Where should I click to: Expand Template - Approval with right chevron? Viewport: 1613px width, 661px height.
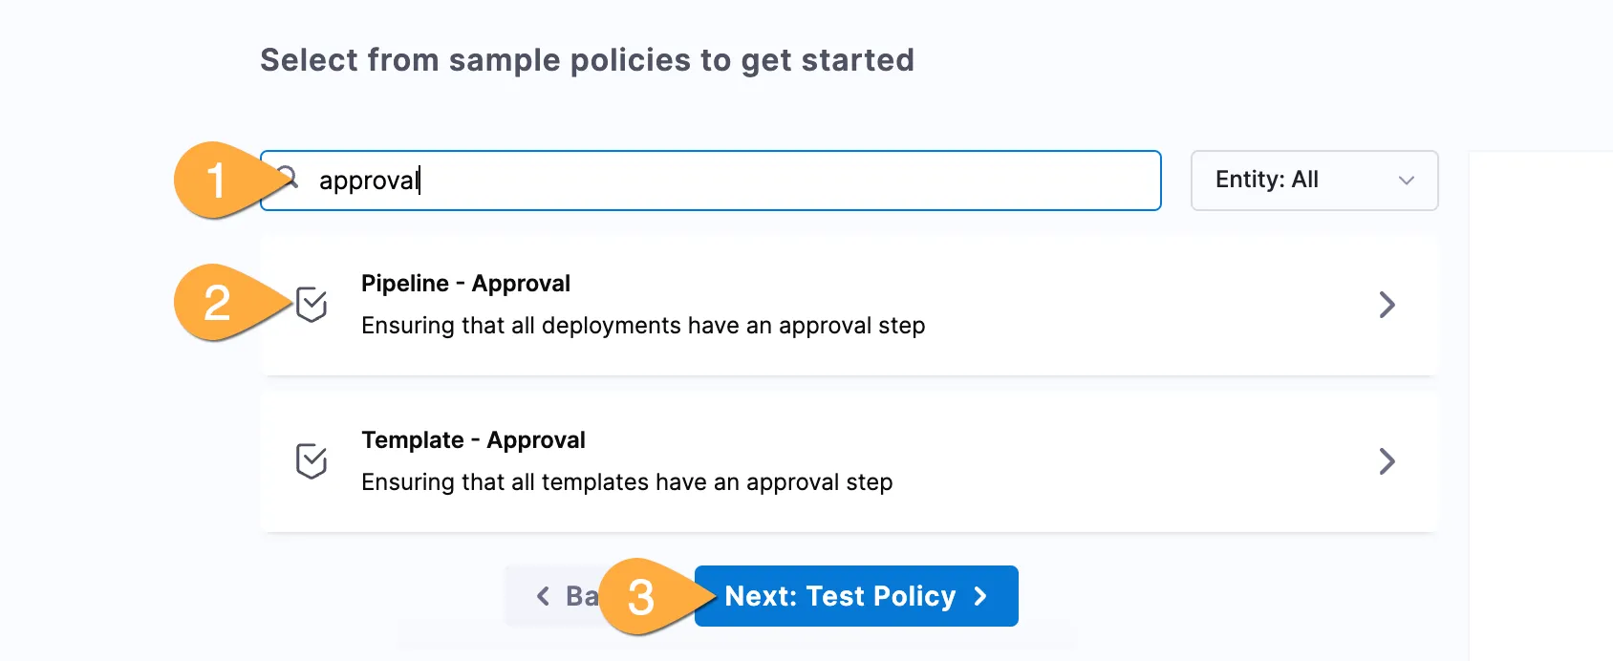coord(1387,461)
